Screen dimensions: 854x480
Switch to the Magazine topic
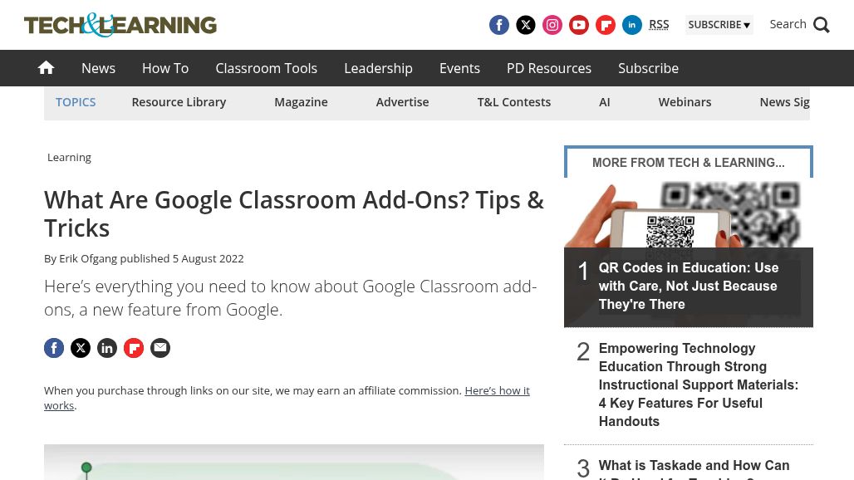[301, 101]
